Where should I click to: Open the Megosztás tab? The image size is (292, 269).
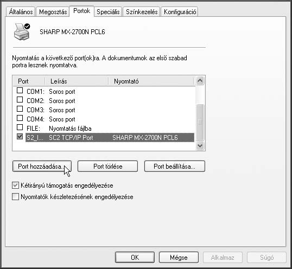pyautogui.click(x=53, y=12)
